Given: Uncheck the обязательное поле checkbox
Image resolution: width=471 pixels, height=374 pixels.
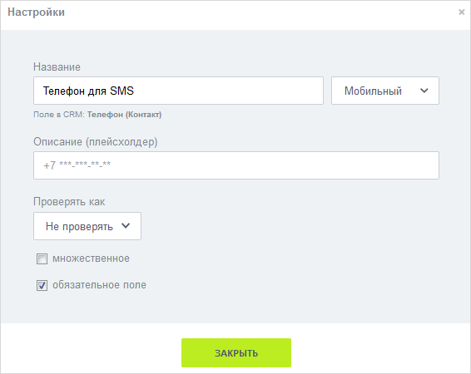Looking at the screenshot, I should click(x=42, y=285).
